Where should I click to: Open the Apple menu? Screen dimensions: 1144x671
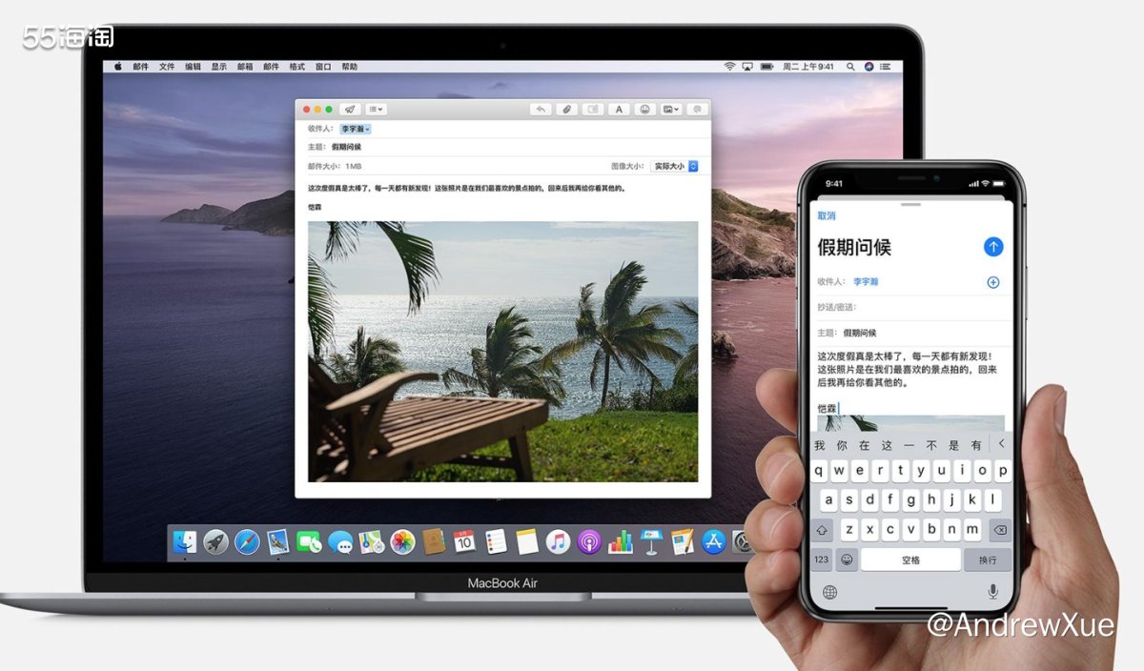118,67
